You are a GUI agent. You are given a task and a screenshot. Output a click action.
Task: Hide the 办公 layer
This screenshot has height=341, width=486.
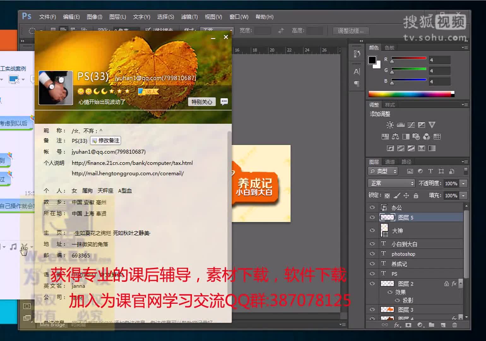click(x=372, y=207)
